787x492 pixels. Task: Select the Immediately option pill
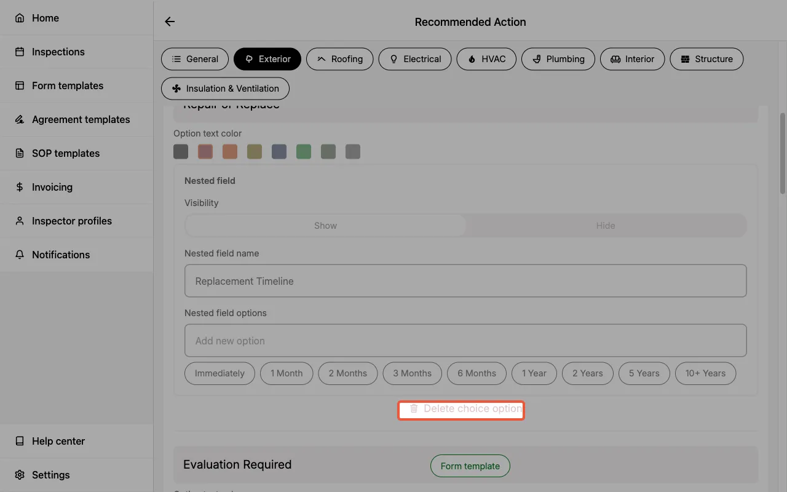click(x=219, y=373)
